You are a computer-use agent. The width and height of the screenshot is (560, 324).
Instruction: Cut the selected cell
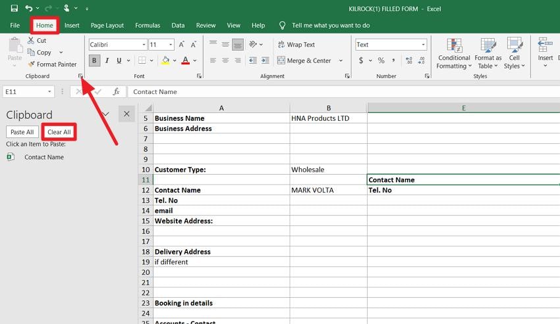coord(37,41)
